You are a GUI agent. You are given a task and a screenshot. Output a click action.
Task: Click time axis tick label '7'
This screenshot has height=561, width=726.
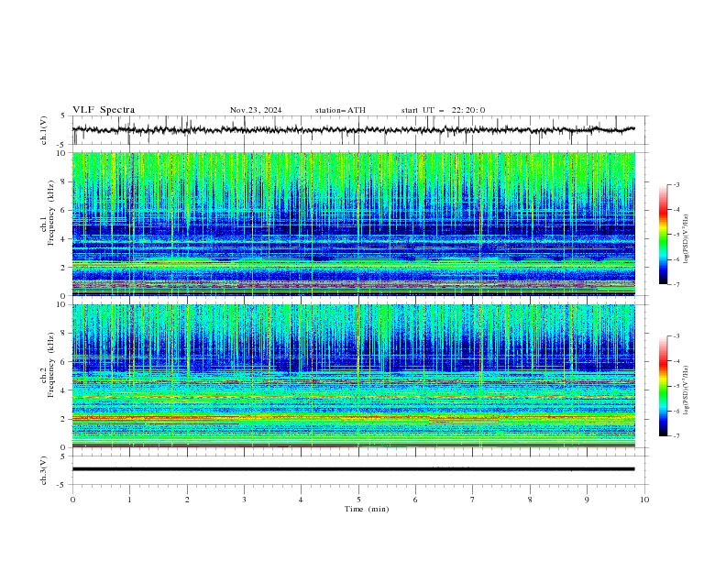[473, 500]
